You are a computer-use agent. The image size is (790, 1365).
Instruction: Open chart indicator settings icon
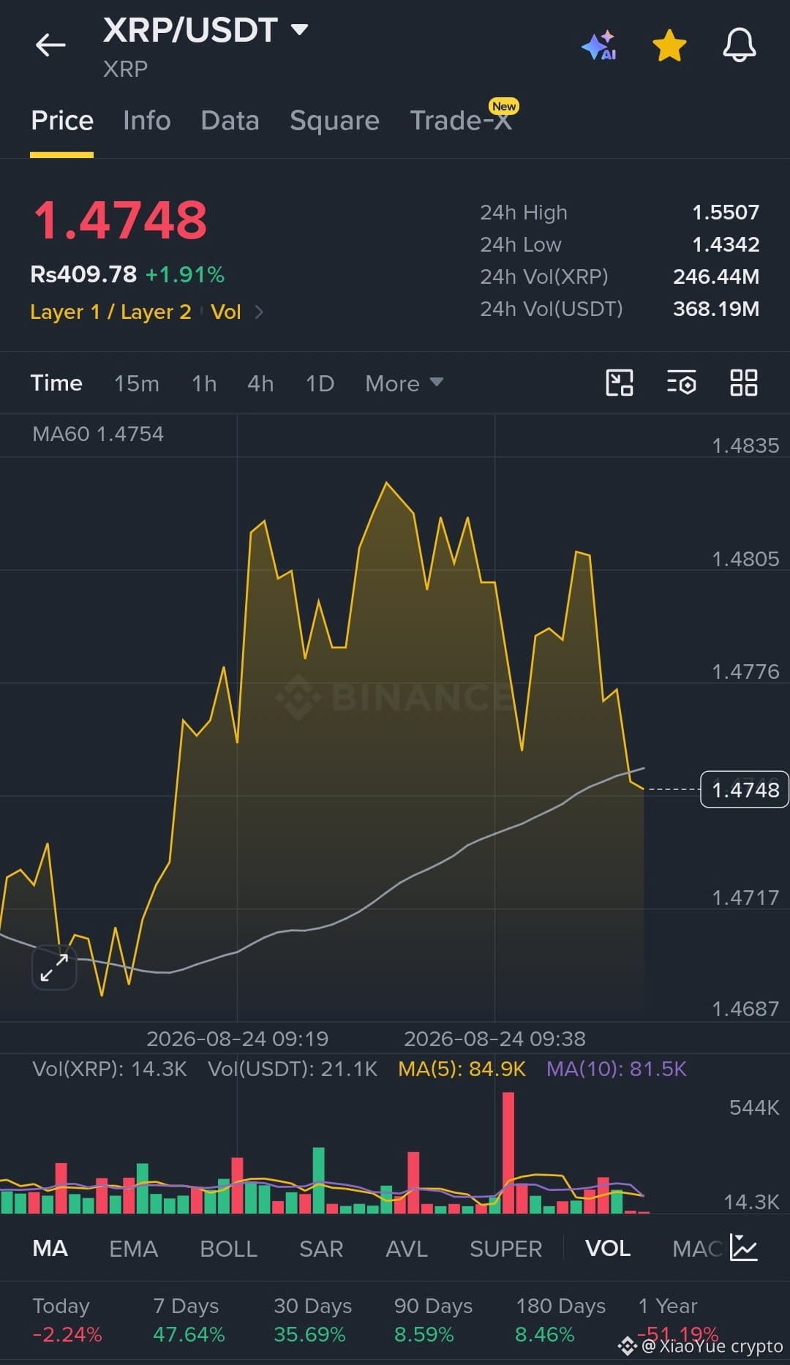point(682,383)
